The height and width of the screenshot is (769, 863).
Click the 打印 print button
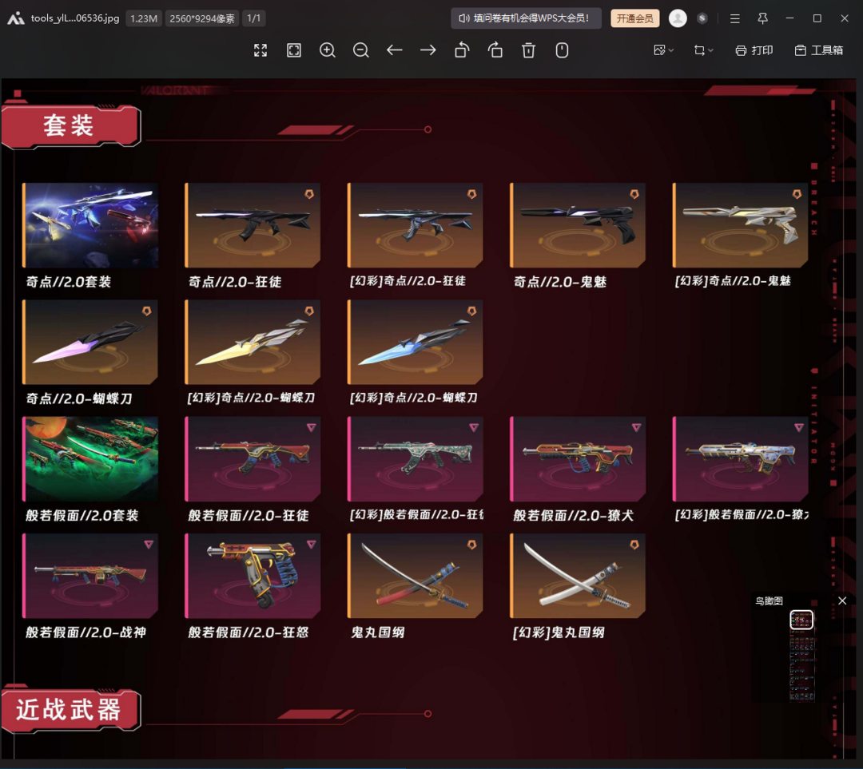click(x=754, y=50)
